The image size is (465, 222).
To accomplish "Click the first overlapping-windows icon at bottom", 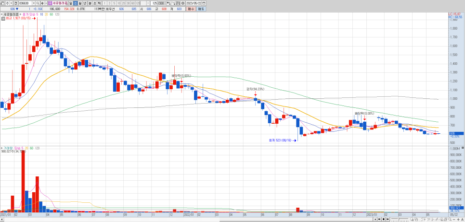I will [412, 219].
